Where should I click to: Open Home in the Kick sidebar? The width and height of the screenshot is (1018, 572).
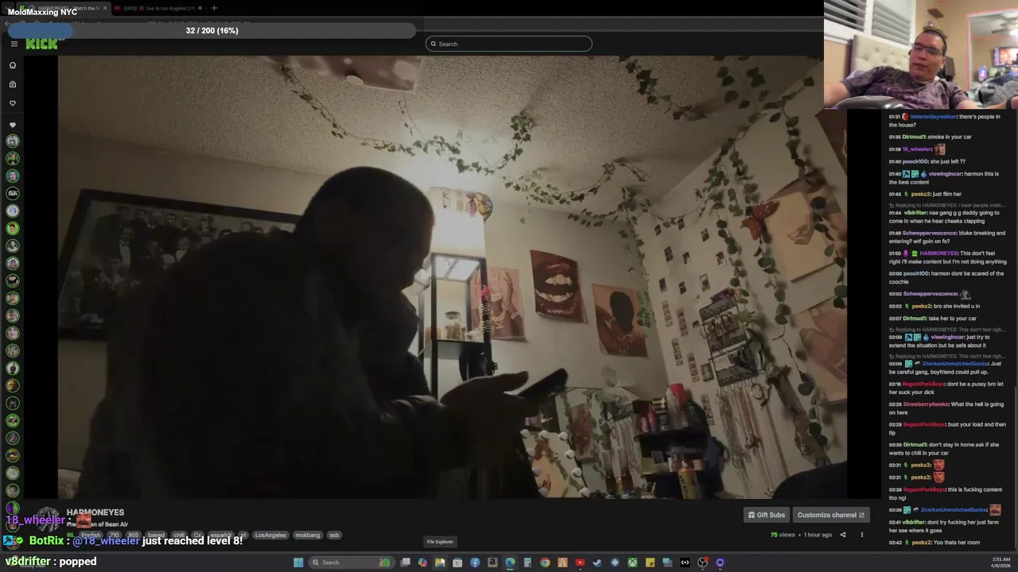[13, 65]
